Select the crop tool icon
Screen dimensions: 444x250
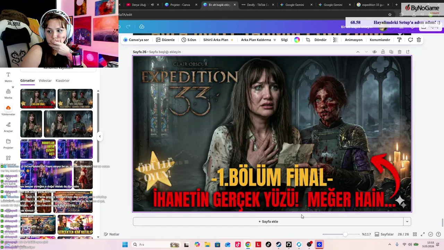click(308, 40)
